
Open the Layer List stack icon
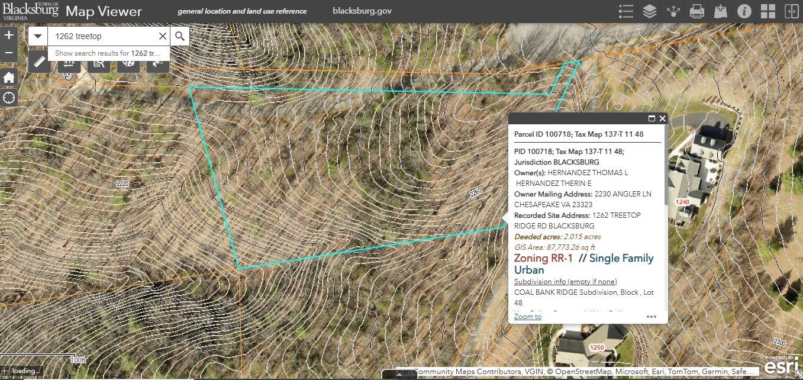tap(649, 11)
